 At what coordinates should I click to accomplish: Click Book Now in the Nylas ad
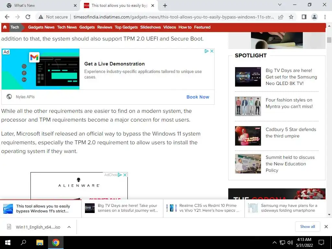[198, 97]
